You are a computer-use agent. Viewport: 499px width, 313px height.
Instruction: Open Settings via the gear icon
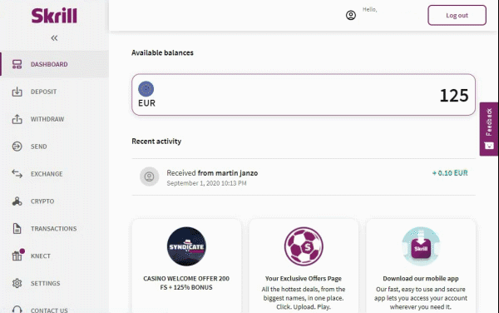pyautogui.click(x=17, y=283)
